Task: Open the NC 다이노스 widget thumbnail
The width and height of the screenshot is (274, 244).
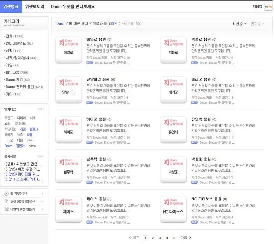Action: click(x=173, y=209)
